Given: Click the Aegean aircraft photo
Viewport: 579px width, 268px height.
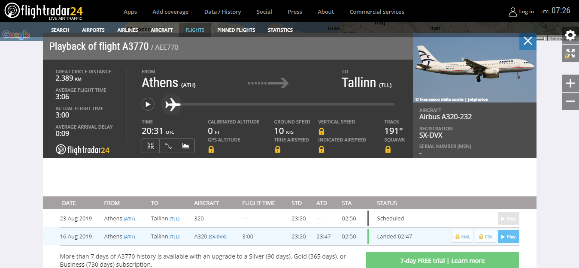Looking at the screenshot, I should (474, 68).
